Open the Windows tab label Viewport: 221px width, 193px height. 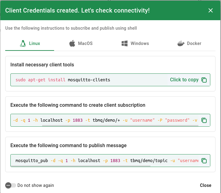click(x=140, y=43)
